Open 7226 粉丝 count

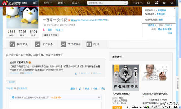22,33
